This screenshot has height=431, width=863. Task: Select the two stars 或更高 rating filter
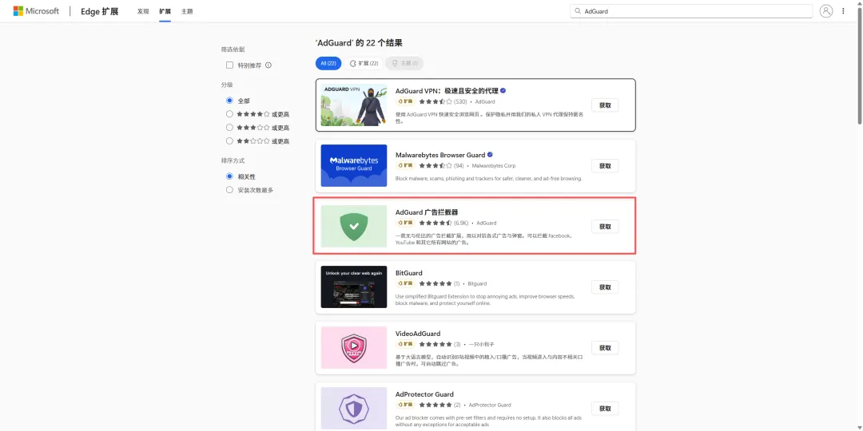click(230, 140)
